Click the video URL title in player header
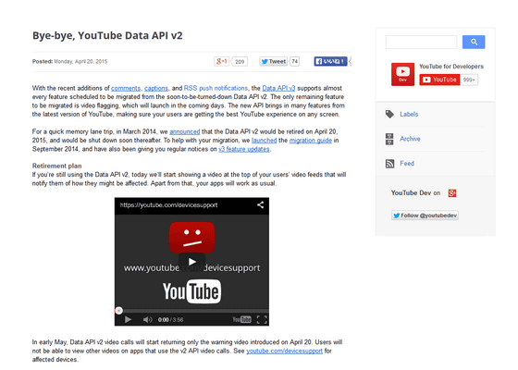This screenshot has width=518, height=370. pos(168,205)
